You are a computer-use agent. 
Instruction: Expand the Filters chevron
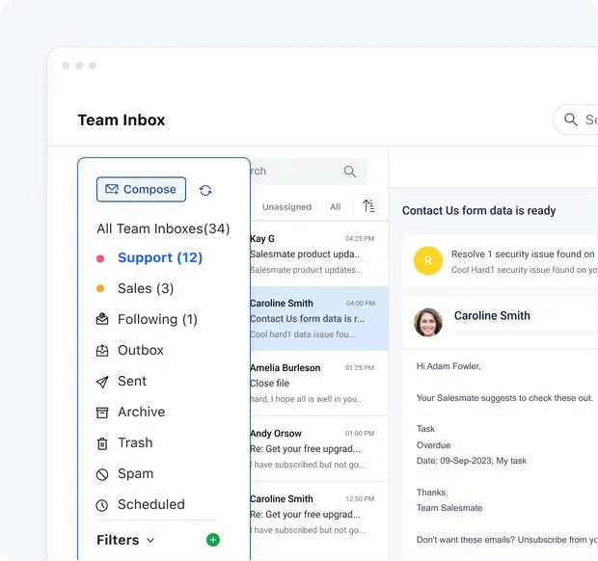151,541
